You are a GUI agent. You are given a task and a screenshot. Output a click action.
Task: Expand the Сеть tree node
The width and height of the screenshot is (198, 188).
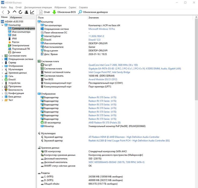[2, 76]
